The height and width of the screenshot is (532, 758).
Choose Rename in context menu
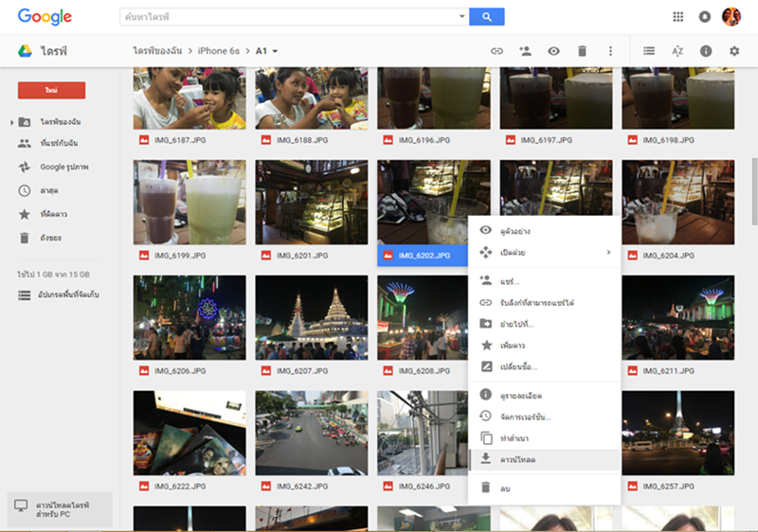click(x=544, y=367)
